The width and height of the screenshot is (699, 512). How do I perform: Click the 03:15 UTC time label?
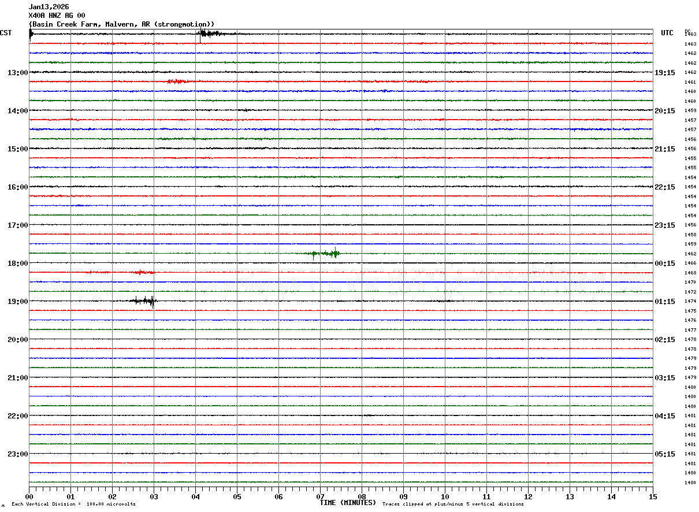[x=665, y=378]
